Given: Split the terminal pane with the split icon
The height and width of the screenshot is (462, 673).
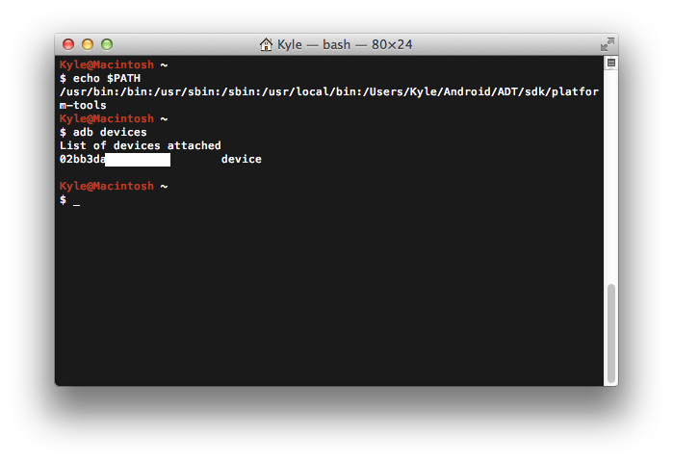Looking at the screenshot, I should click(x=610, y=64).
